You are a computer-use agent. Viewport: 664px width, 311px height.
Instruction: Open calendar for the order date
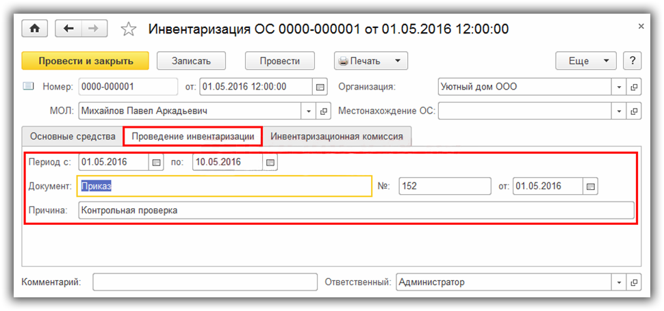[x=590, y=186]
